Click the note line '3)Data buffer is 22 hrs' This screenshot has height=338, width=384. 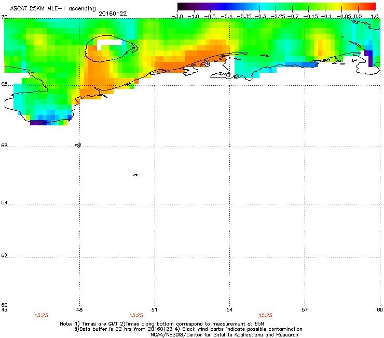click(188, 329)
